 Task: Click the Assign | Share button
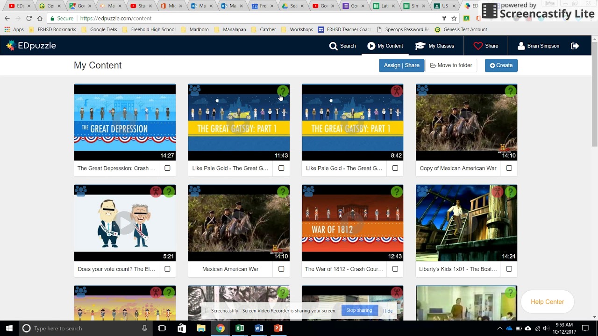401,65
